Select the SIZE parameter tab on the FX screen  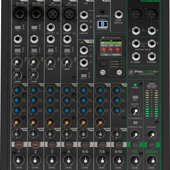pos(111,45)
